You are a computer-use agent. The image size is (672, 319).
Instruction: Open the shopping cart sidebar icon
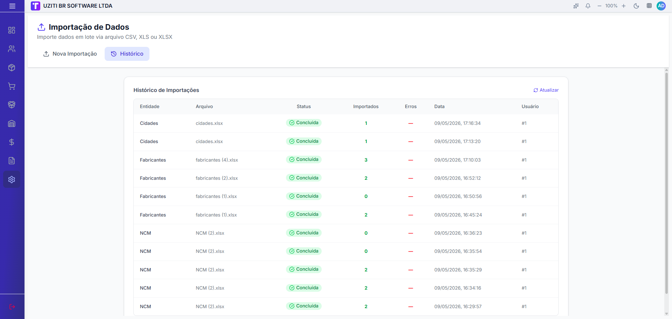pyautogui.click(x=12, y=86)
